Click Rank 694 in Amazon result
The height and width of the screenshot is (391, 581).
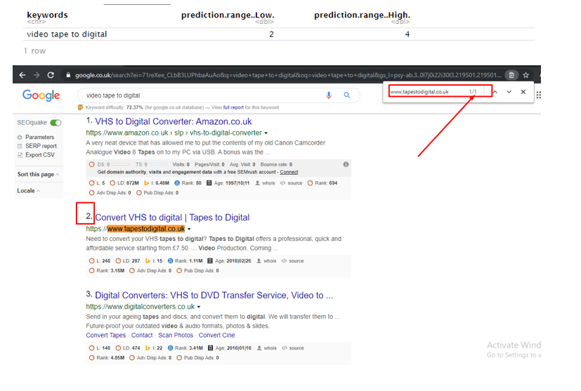322,183
